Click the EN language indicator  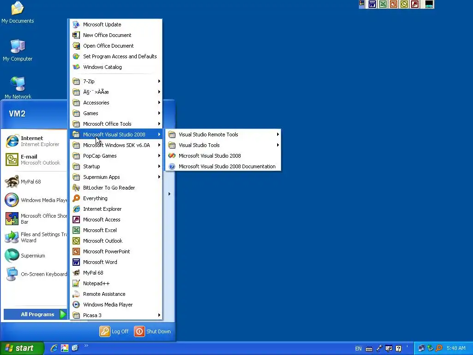[358, 349]
